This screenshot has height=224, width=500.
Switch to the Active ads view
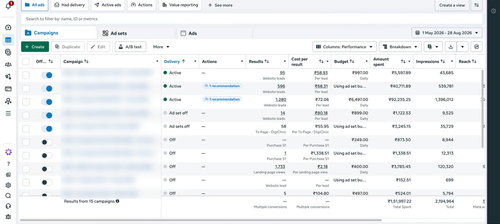pyautogui.click(x=108, y=5)
